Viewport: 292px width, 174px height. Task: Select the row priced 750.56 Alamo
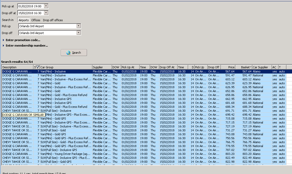(144, 138)
